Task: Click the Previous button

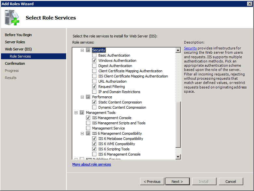Action: [152, 182]
